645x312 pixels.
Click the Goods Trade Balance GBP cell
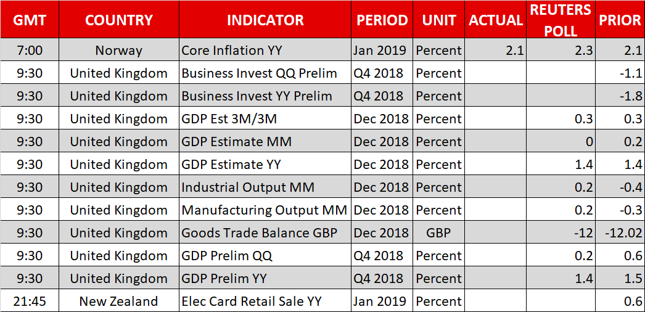pyautogui.click(x=265, y=233)
